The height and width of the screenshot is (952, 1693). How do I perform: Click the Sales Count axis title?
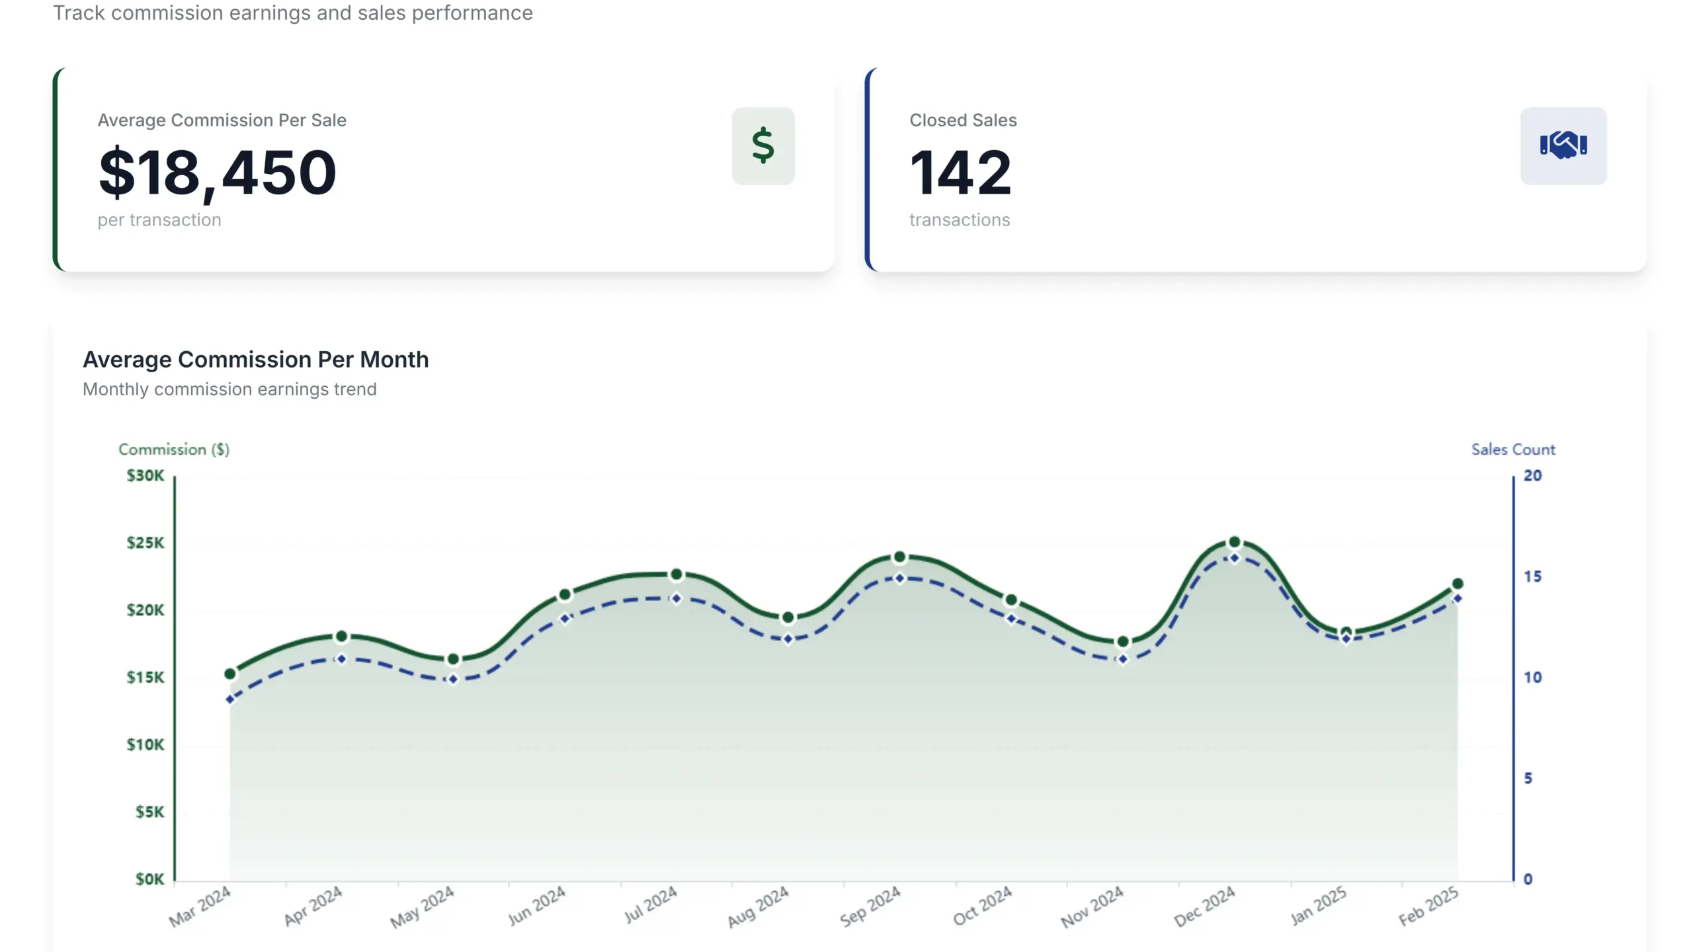pos(1513,450)
